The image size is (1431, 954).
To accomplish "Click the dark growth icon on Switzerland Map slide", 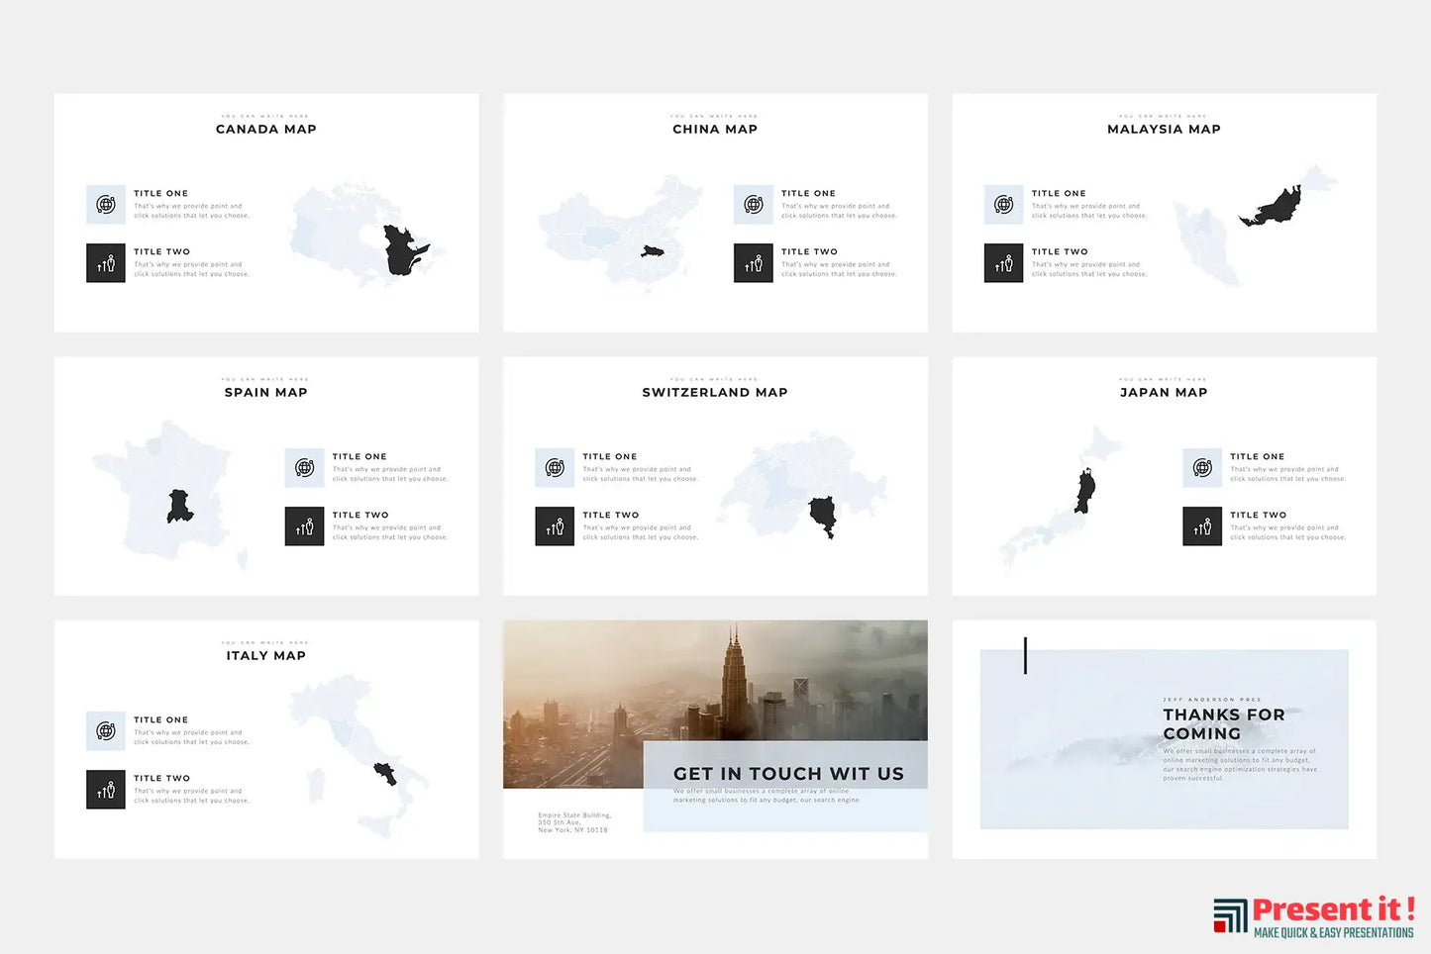I will pyautogui.click(x=555, y=526).
